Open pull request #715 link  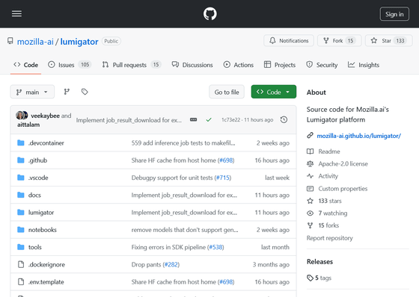click(223, 178)
